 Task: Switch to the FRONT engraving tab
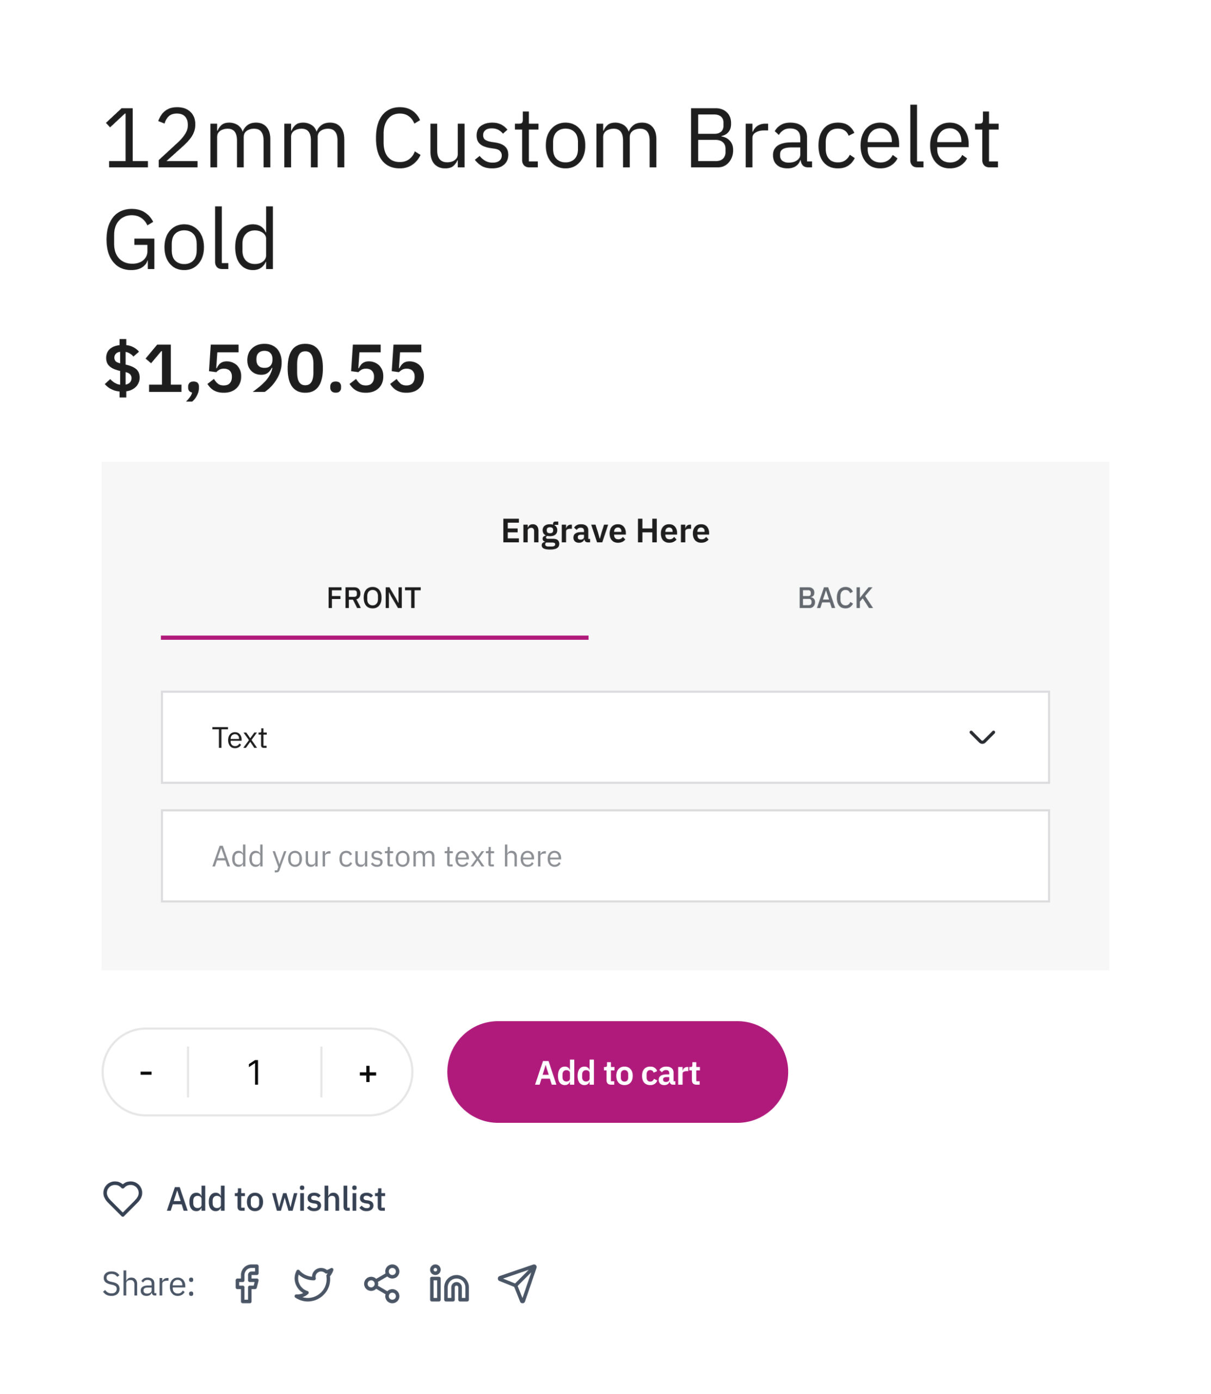point(374,598)
